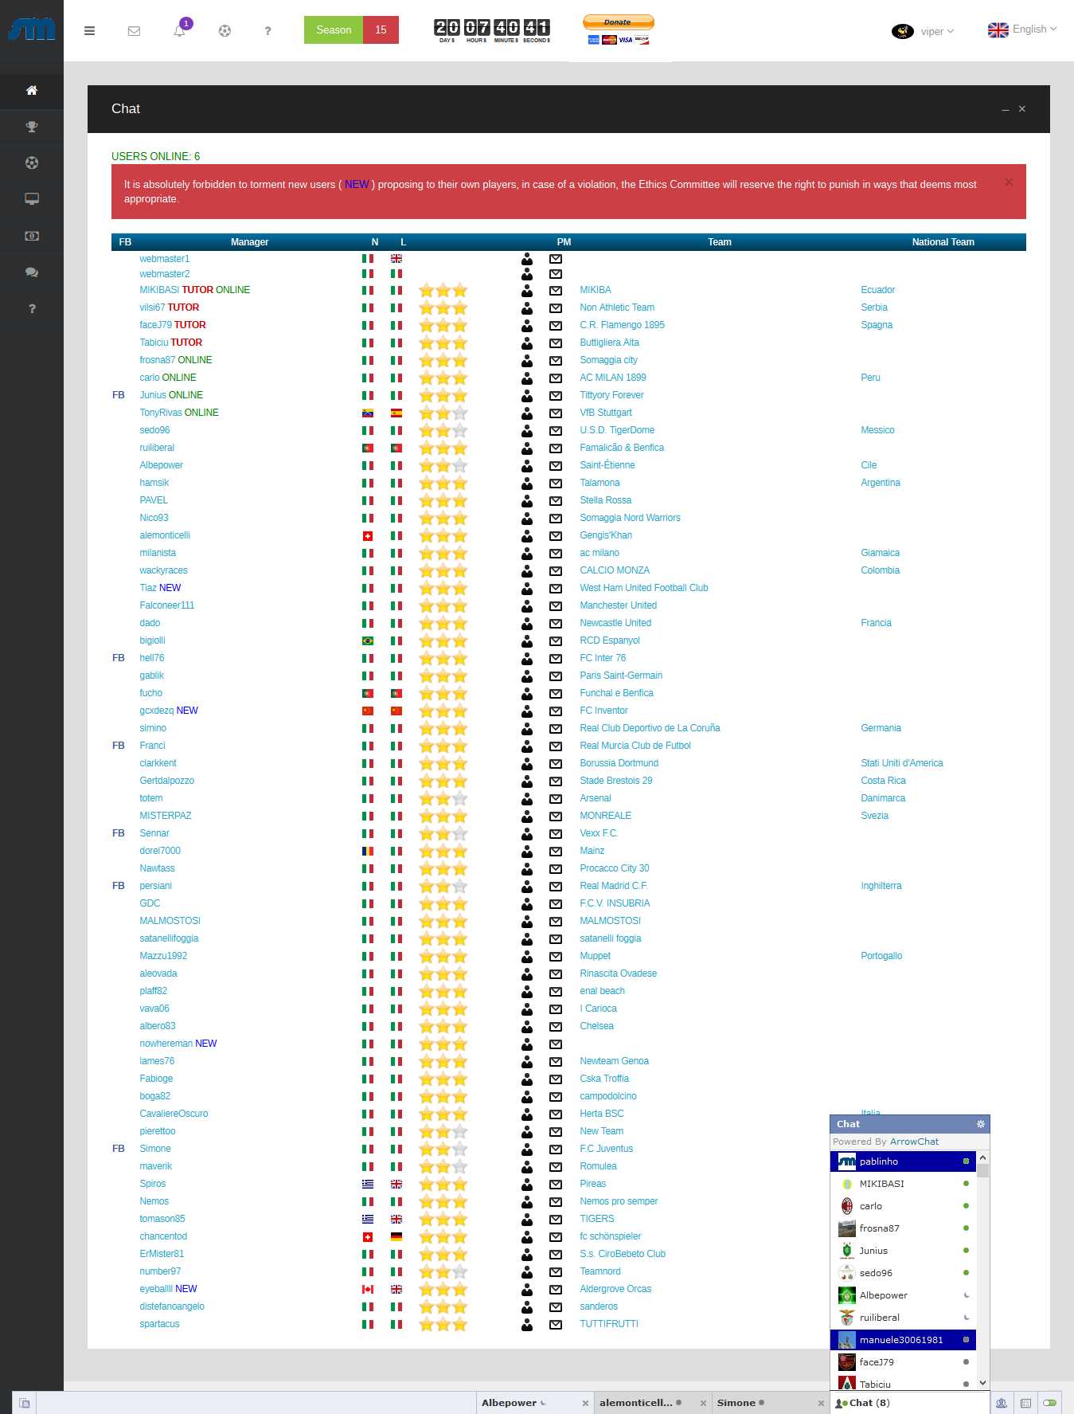The image size is (1074, 1414).
Task: Open manager link Falconeer111
Action: tap(167, 605)
